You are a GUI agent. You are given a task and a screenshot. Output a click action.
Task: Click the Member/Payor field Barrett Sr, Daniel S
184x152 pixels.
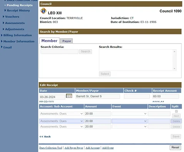coord(98,96)
